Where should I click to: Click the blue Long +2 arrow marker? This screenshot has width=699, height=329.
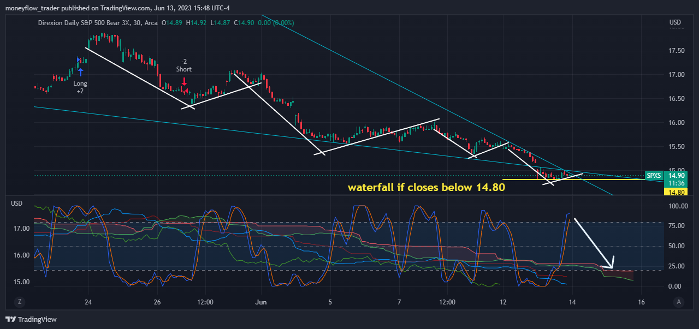click(x=80, y=71)
